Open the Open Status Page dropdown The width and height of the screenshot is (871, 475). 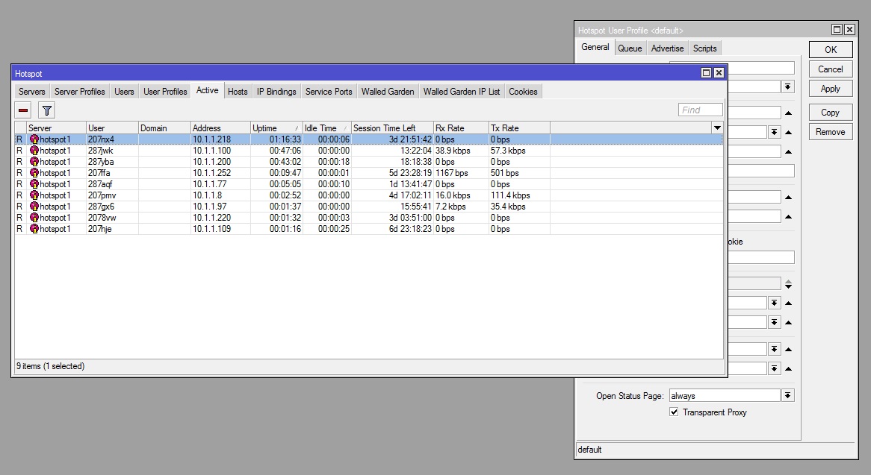(x=787, y=395)
